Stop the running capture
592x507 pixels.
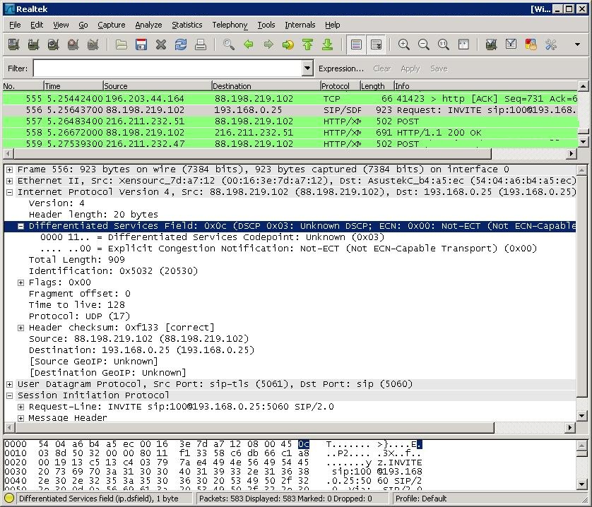[73, 44]
